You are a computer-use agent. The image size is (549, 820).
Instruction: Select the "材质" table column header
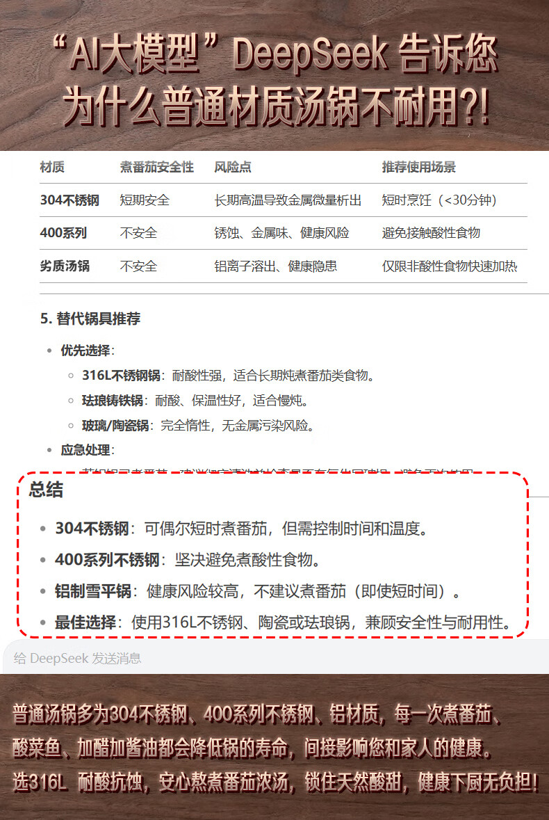click(52, 168)
